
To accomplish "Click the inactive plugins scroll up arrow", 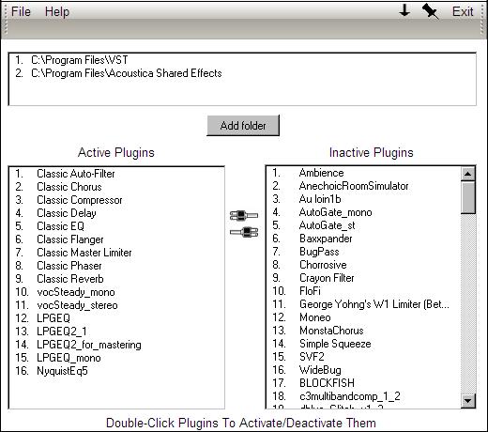I will (468, 174).
